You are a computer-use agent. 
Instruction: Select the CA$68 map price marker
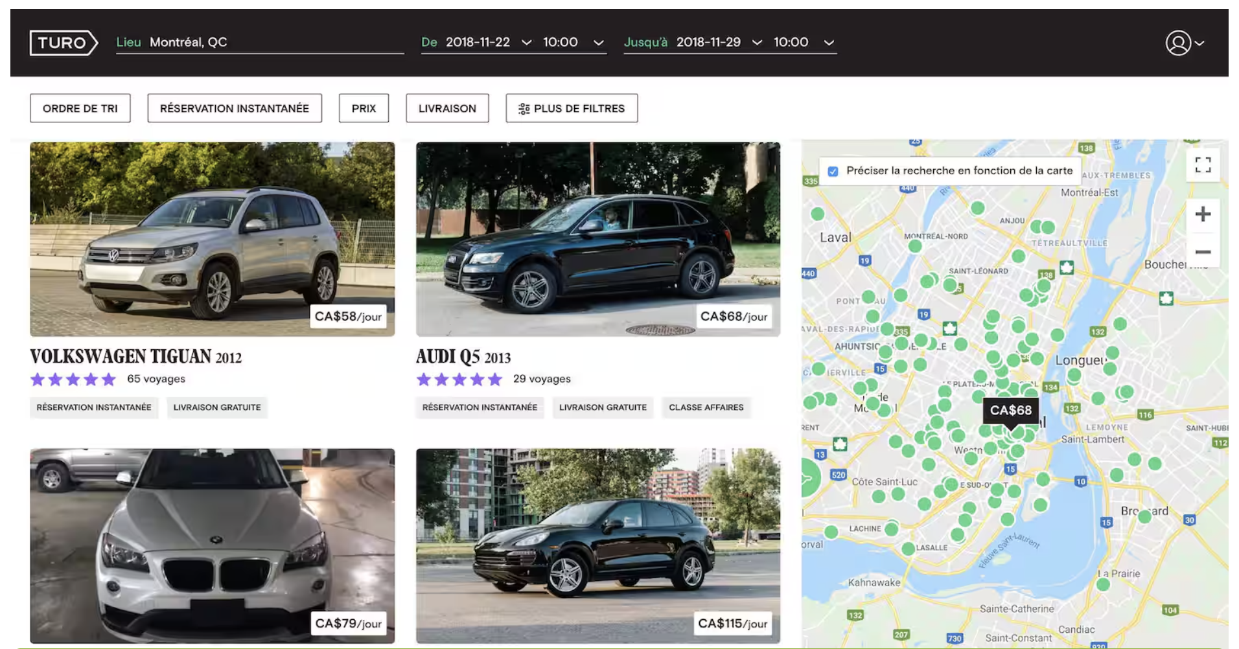[1011, 411]
